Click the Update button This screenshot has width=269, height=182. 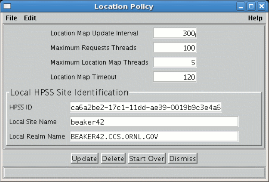[84, 158]
